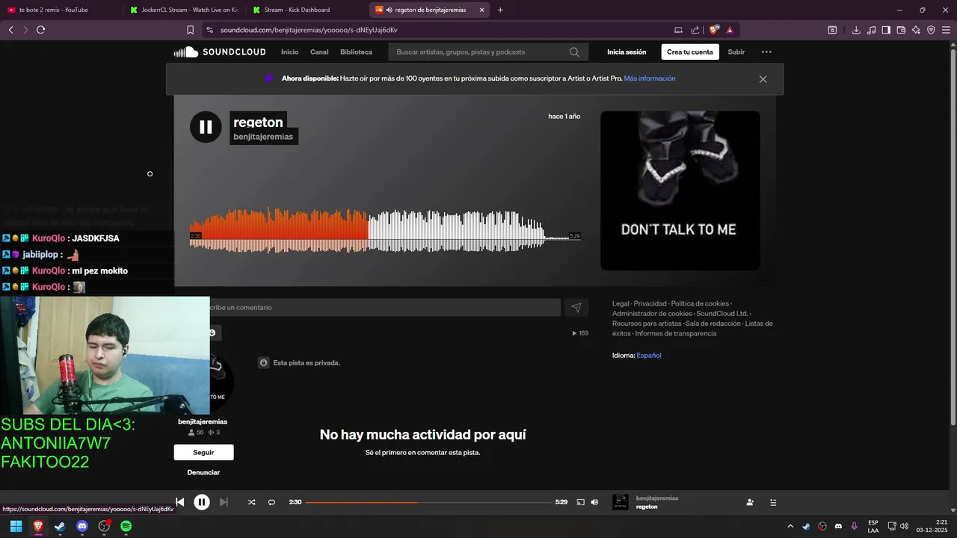Screen dimensions: 957x538
Task: Close the regeton de benjitajeremias tab
Action: click(481, 10)
